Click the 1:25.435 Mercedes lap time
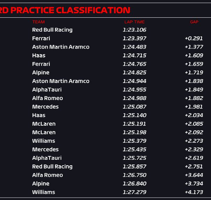 (x=134, y=149)
